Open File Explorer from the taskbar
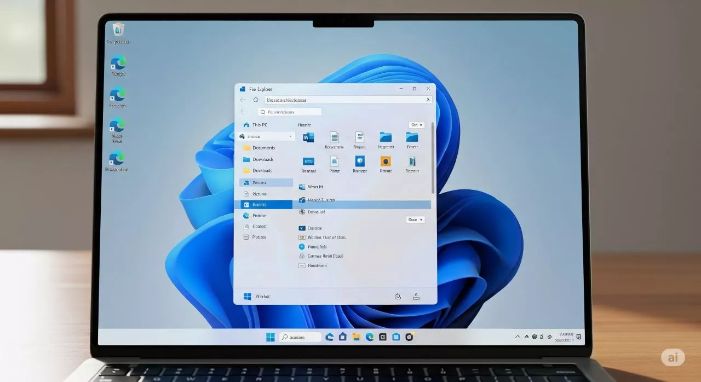The width and height of the screenshot is (701, 382). click(x=356, y=337)
